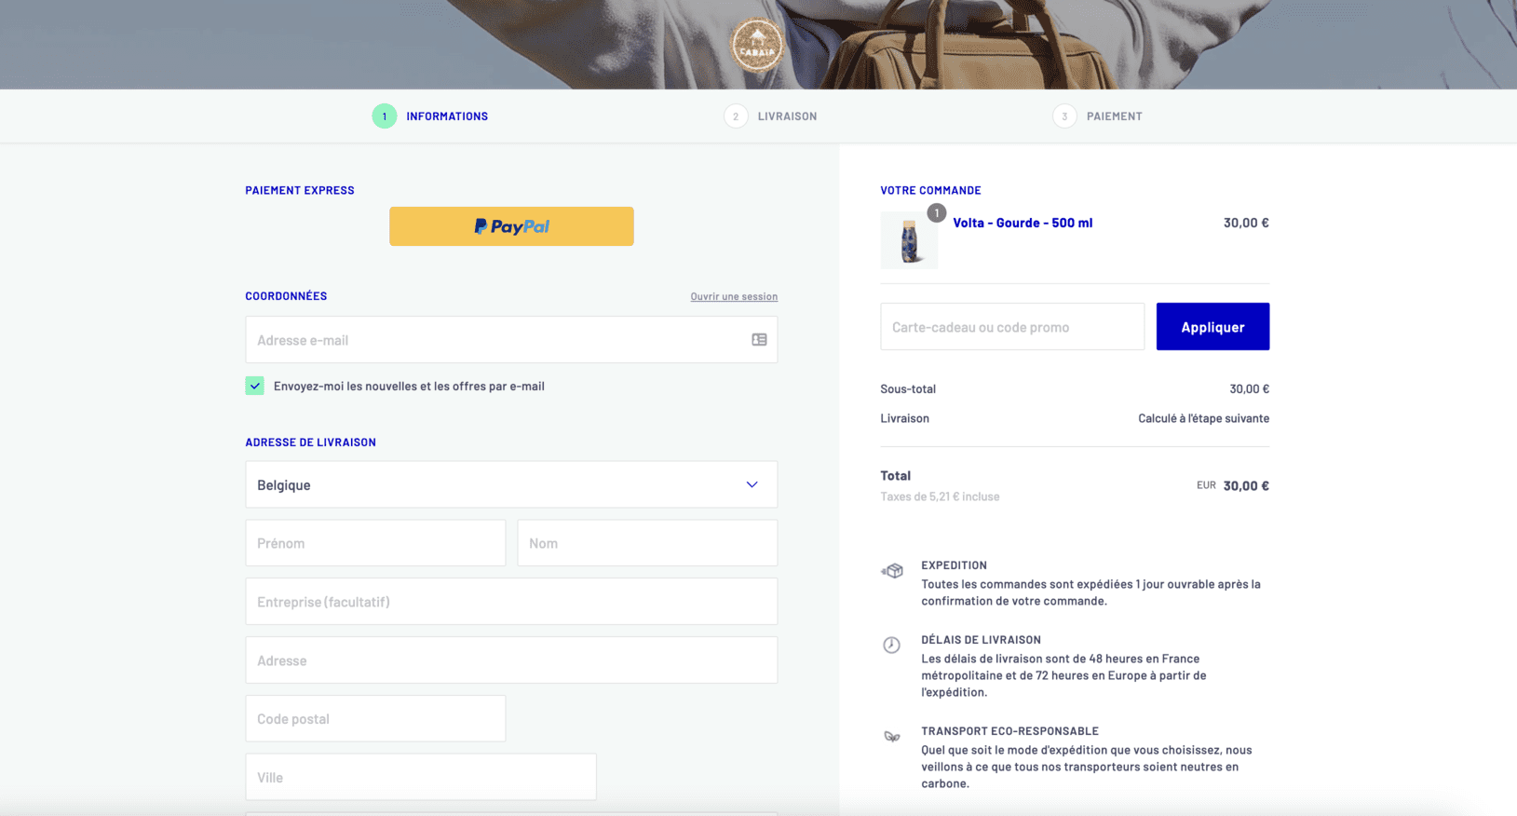Click the step 1 circle icon
The height and width of the screenshot is (816, 1517).
(385, 116)
